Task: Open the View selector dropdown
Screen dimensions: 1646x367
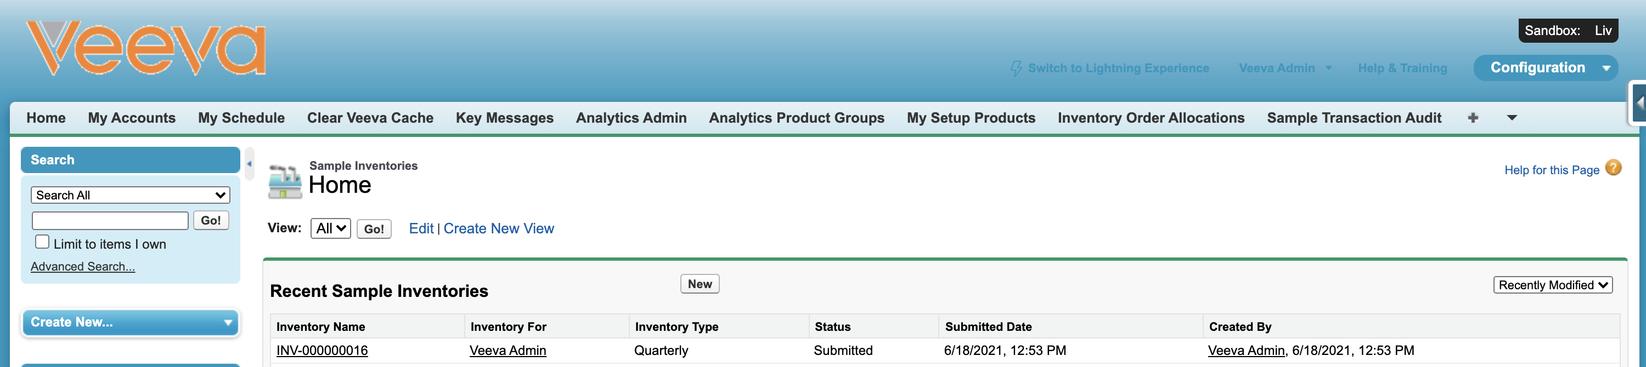Action: 330,228
